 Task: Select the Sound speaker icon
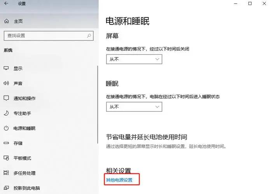point(6,83)
